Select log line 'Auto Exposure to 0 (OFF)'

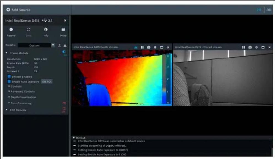pyautogui.click(x=103, y=150)
